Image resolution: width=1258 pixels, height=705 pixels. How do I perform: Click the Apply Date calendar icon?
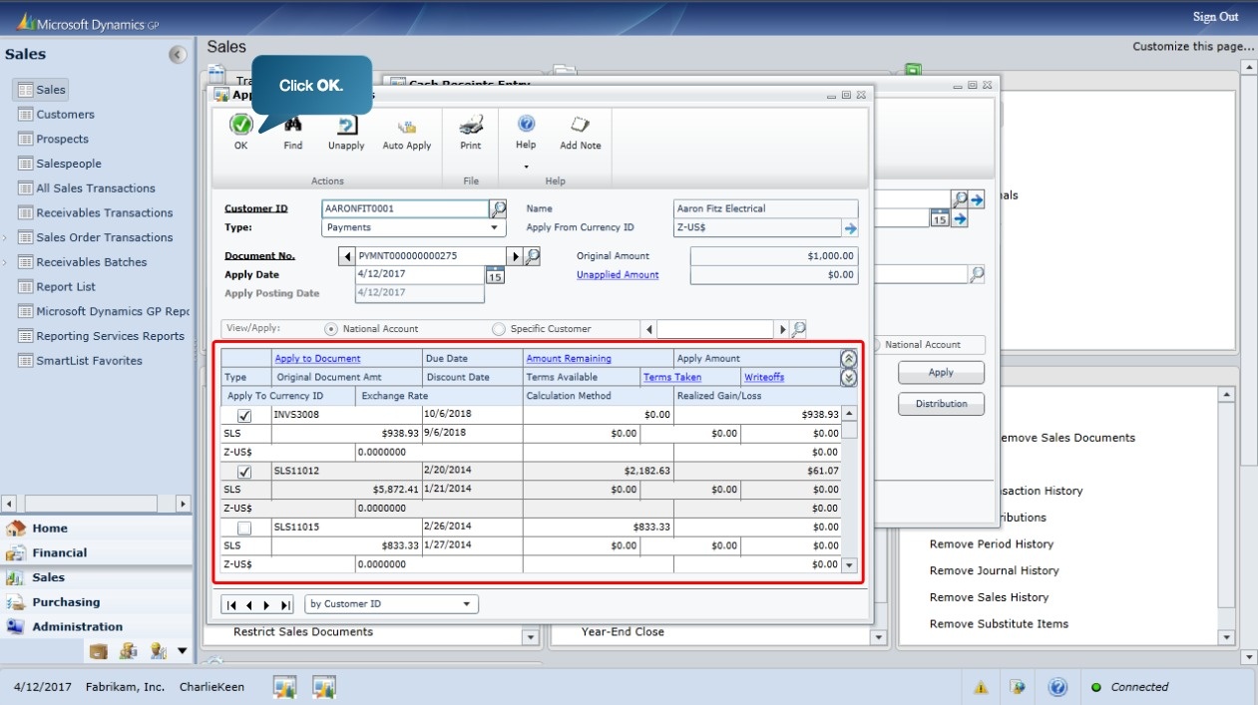(x=493, y=274)
